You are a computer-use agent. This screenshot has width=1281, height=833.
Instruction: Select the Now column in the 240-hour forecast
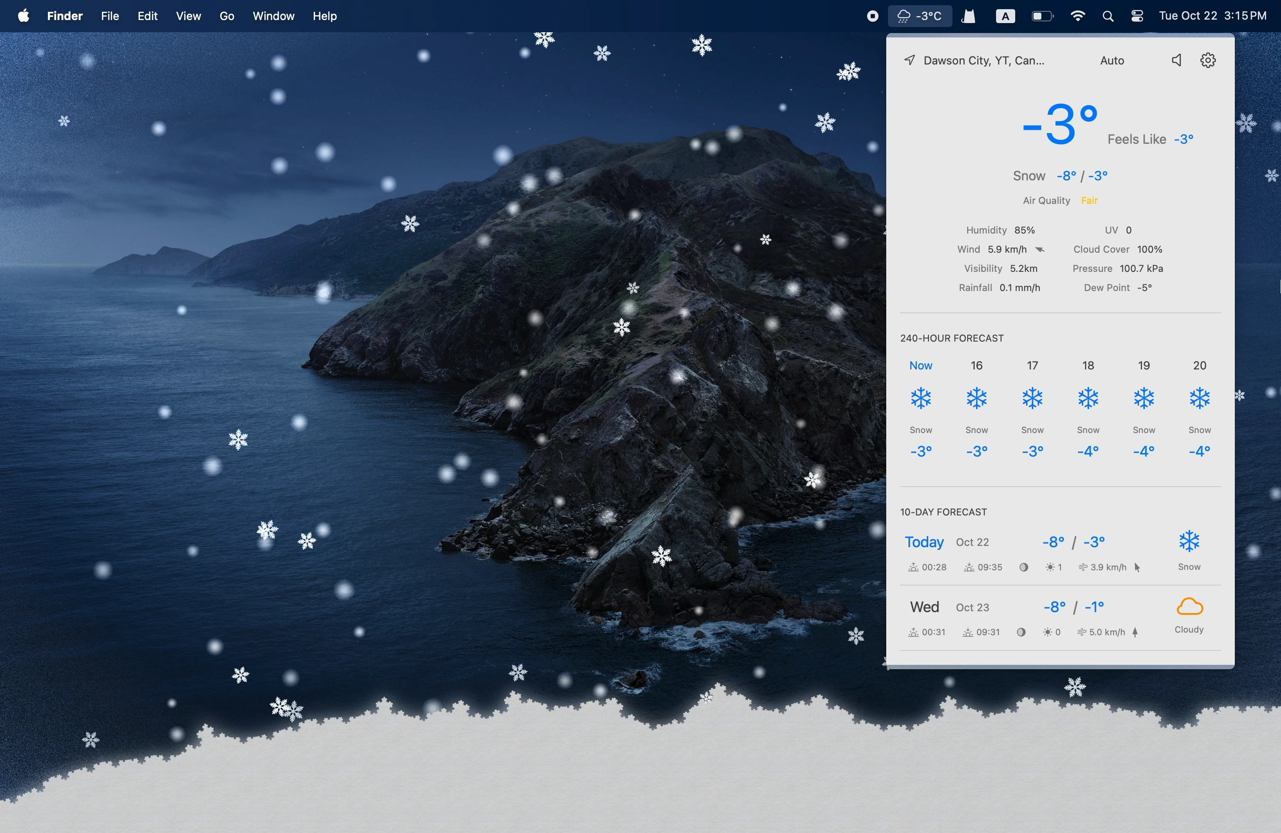pos(921,366)
